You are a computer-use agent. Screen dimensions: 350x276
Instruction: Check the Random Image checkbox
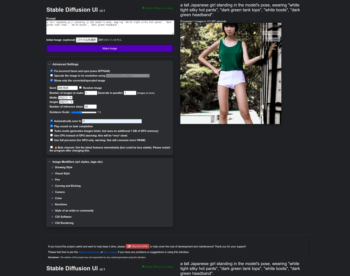pos(80,88)
